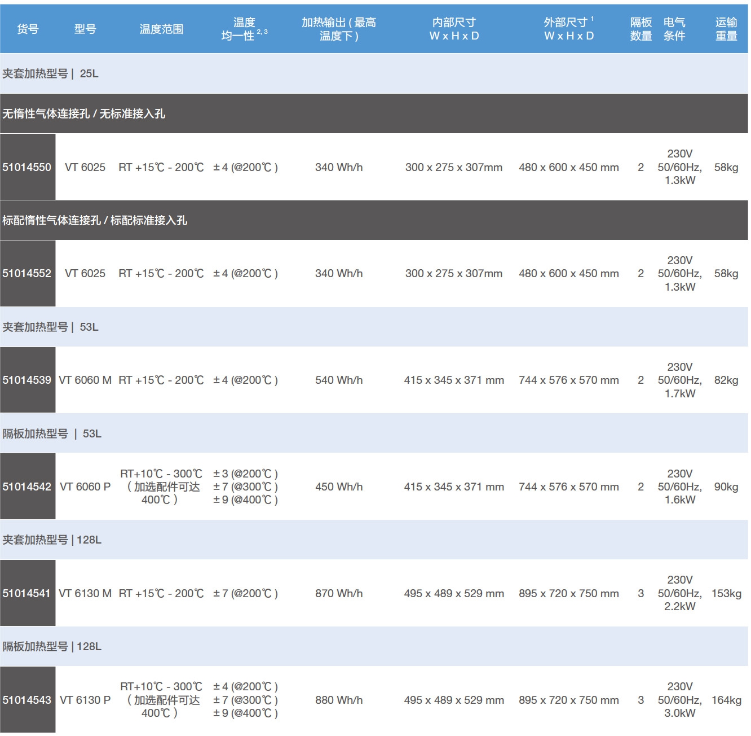The height and width of the screenshot is (736, 751).
Task: Click the 880 Wh/h heating output
Action: coord(339,700)
